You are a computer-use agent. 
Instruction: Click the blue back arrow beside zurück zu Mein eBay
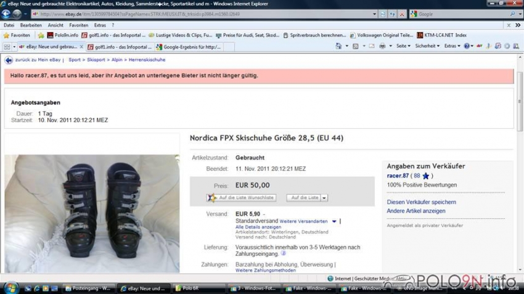click(x=9, y=60)
